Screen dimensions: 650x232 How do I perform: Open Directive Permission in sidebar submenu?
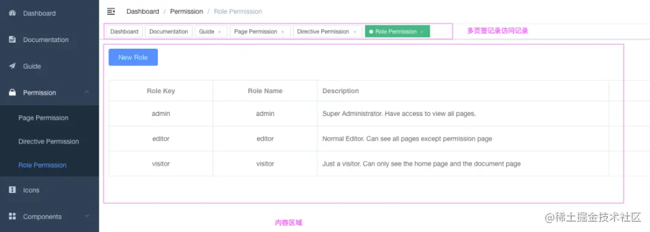pos(49,141)
